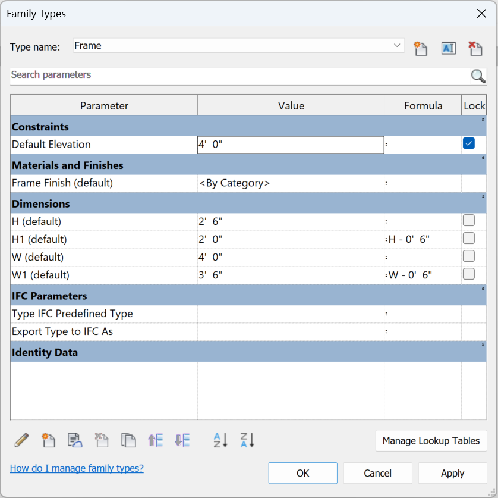Apply the family type changes
The height and width of the screenshot is (498, 498).
click(x=453, y=473)
